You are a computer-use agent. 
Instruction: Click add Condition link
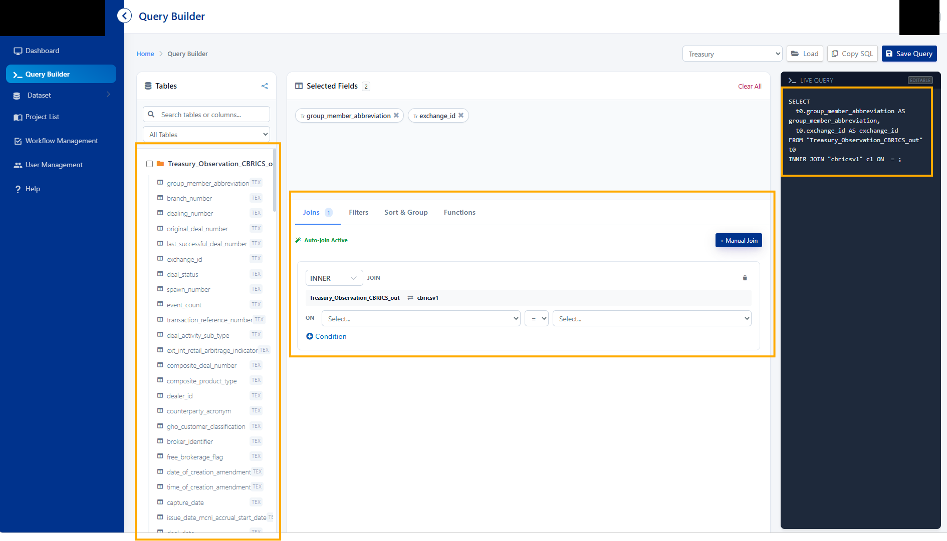coord(326,336)
